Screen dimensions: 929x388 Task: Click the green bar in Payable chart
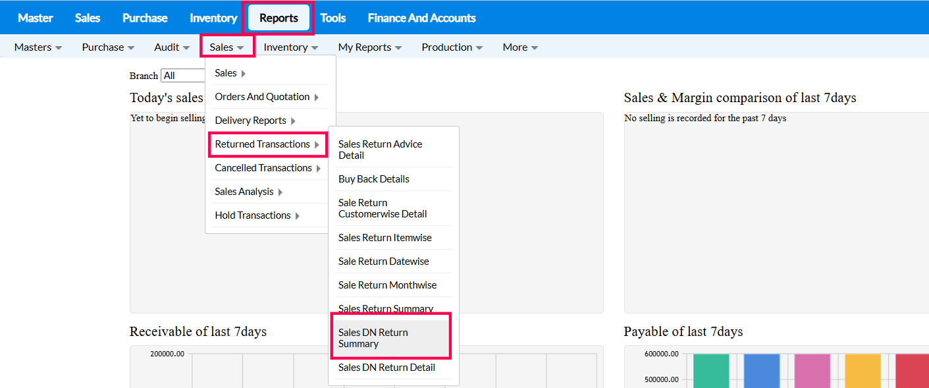coord(711,370)
